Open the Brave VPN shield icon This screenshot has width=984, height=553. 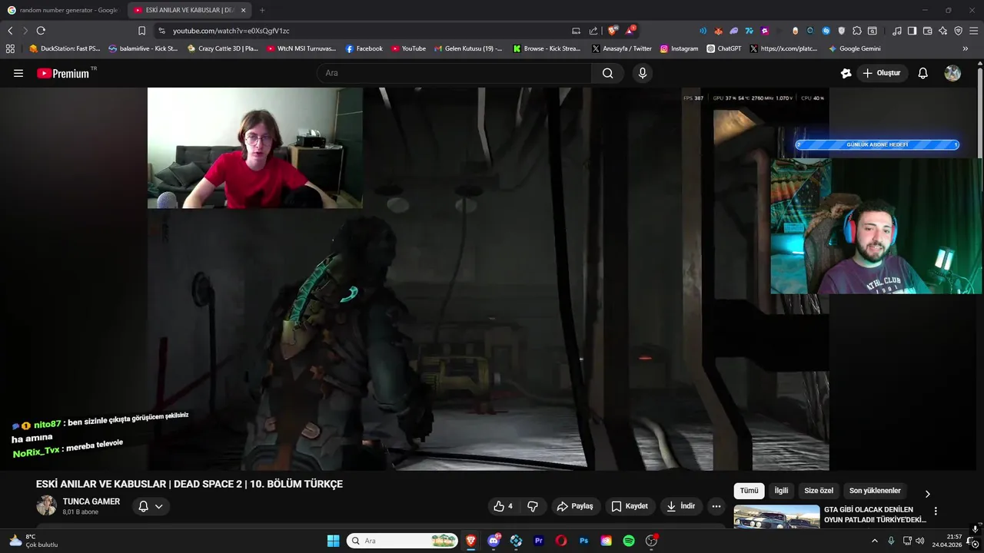958,31
